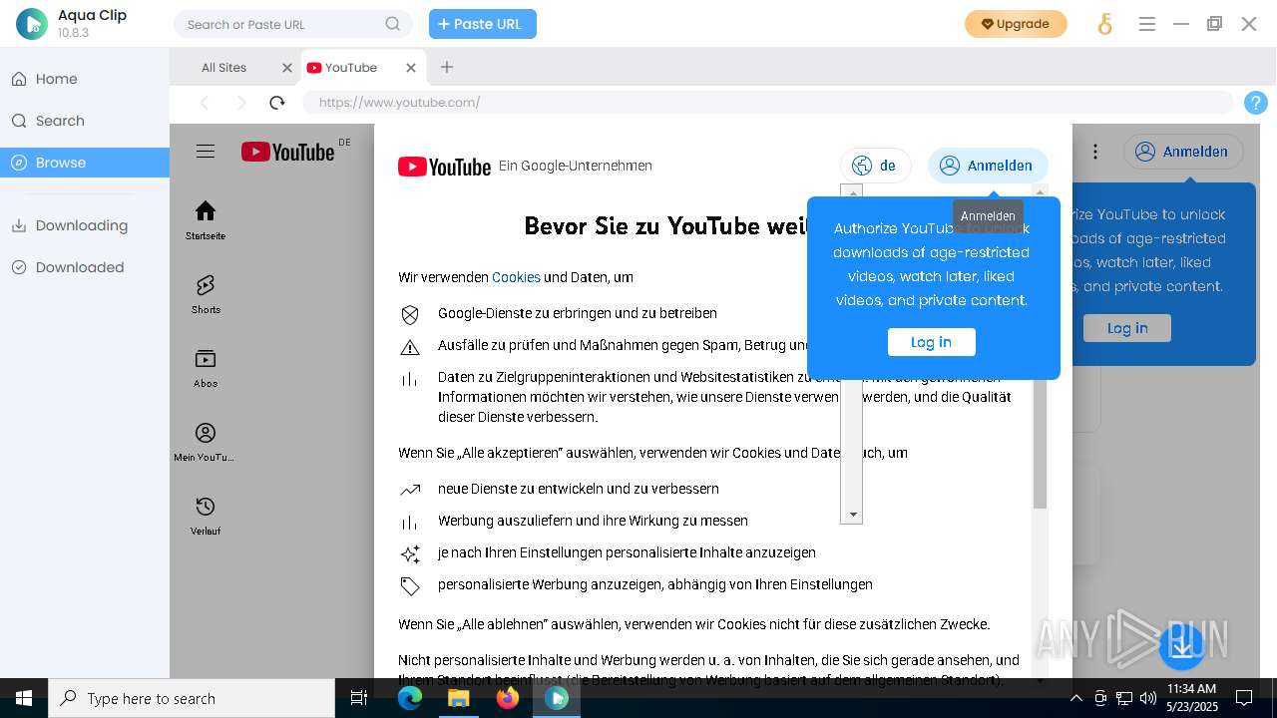This screenshot has width=1277, height=718.
Task: Click the YouTube logo in consent dialog
Action: click(444, 167)
